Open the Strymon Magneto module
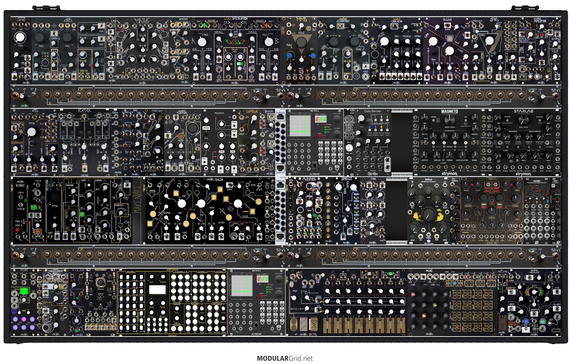The height and width of the screenshot is (364, 570). [x=450, y=142]
